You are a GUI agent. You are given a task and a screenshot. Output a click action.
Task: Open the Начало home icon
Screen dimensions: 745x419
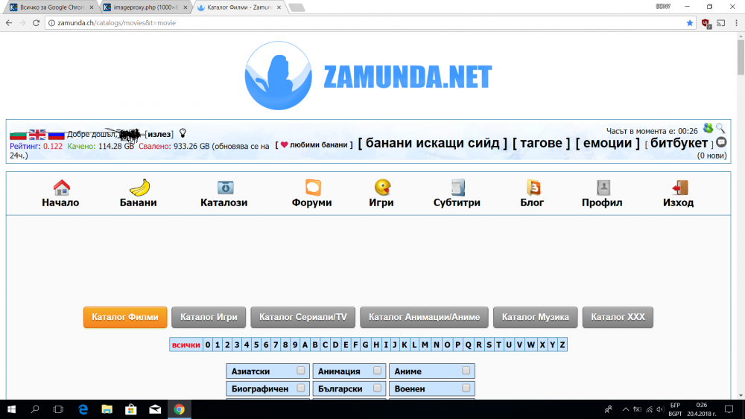pyautogui.click(x=61, y=188)
